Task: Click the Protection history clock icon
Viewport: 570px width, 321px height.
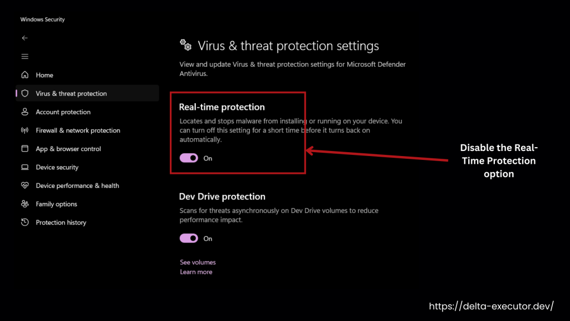Action: click(25, 222)
